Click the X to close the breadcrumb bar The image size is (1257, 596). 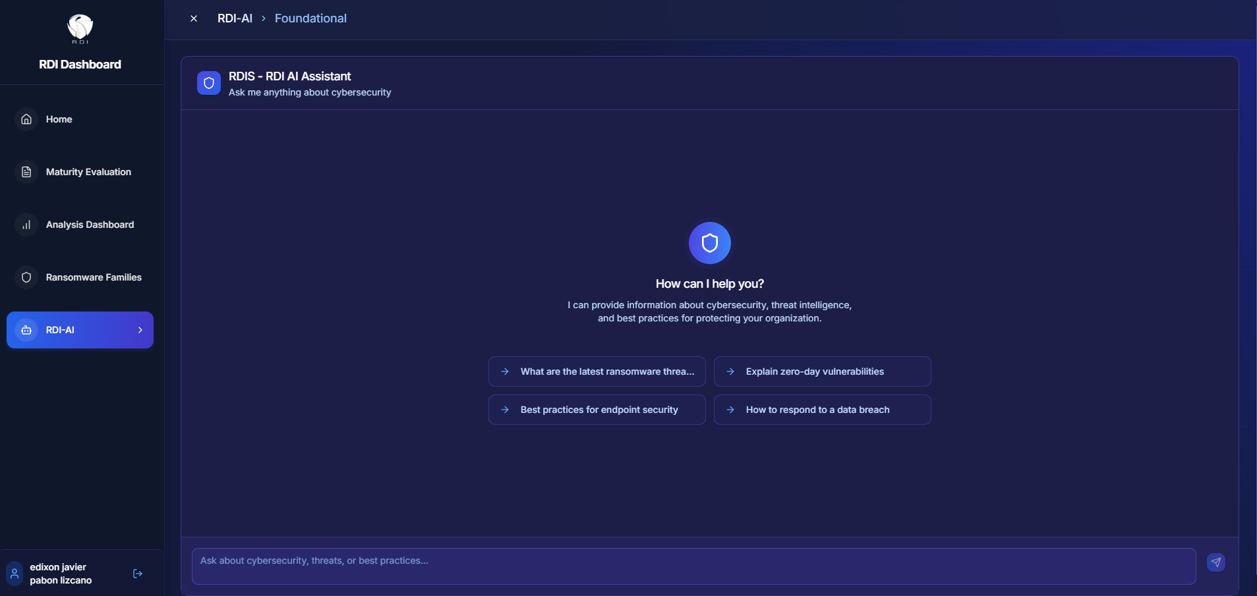[x=194, y=18]
